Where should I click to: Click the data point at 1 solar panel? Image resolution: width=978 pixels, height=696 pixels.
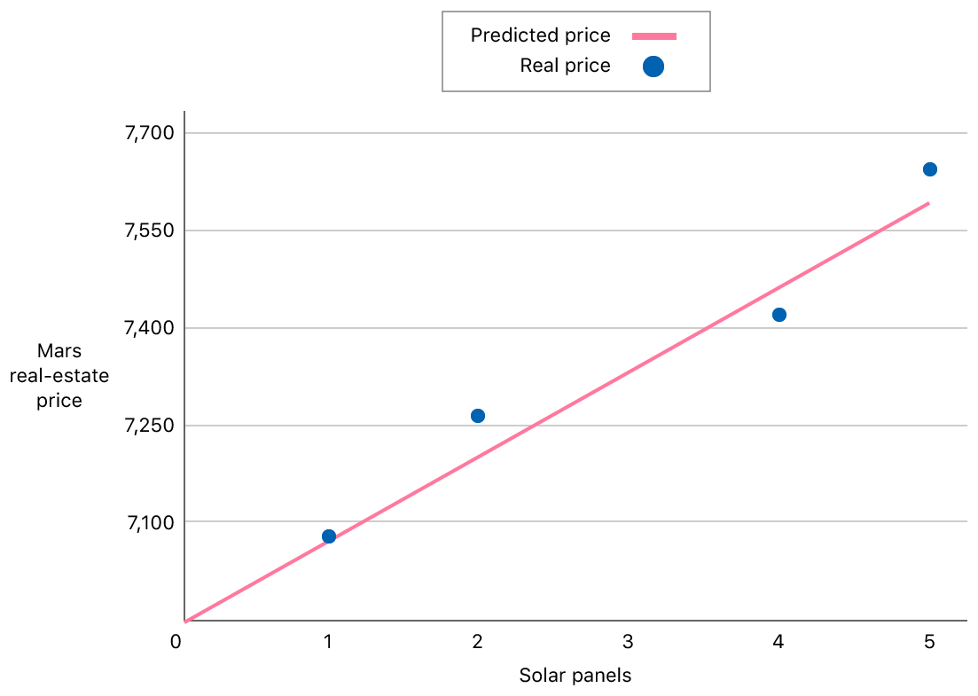[329, 536]
